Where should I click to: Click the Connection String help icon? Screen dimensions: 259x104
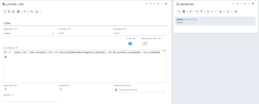(x=129, y=86)
